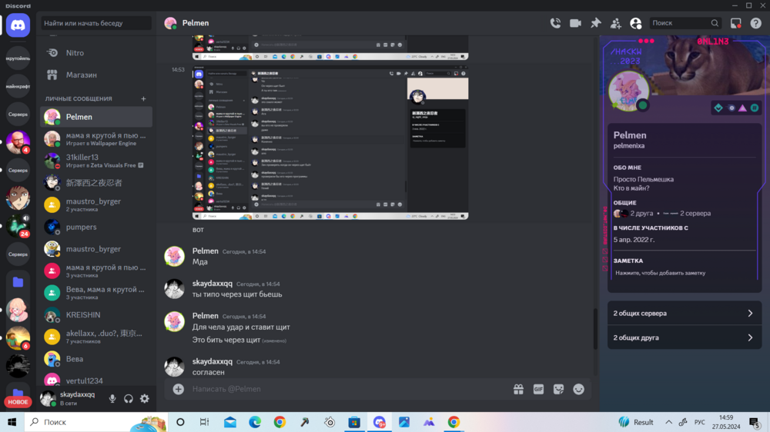Expand 2 общих сервера list
Viewport: 770px width, 432px height.
[x=684, y=313]
